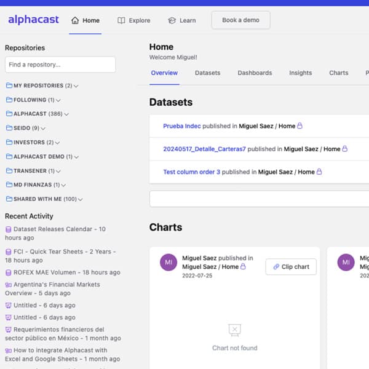The image size is (369, 369).
Task: Expand My Repositories chevron
Action: tap(76, 86)
